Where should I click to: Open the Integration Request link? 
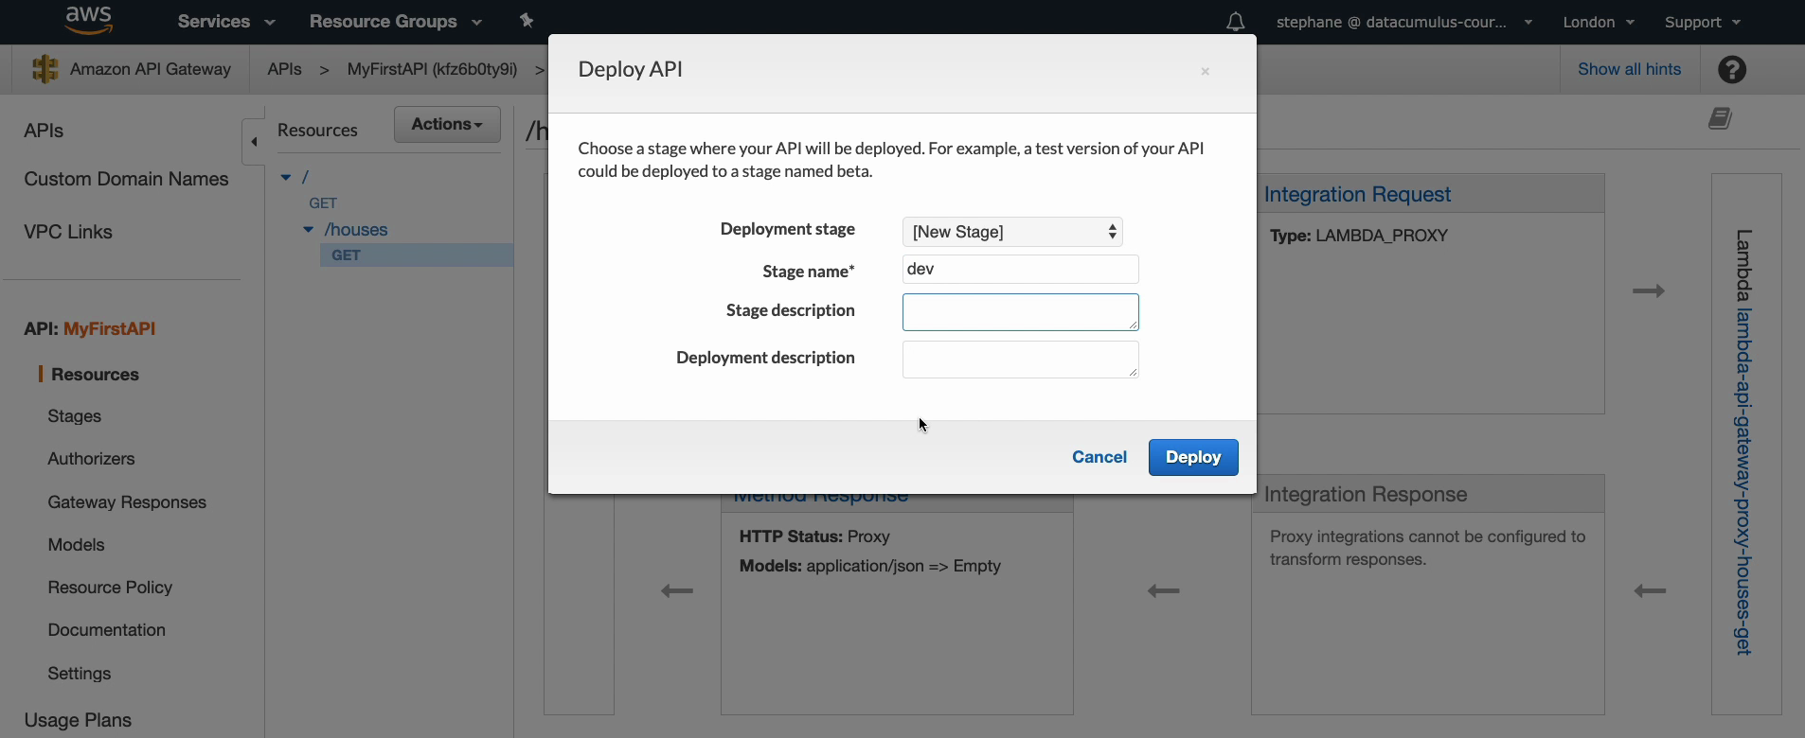point(1357,194)
